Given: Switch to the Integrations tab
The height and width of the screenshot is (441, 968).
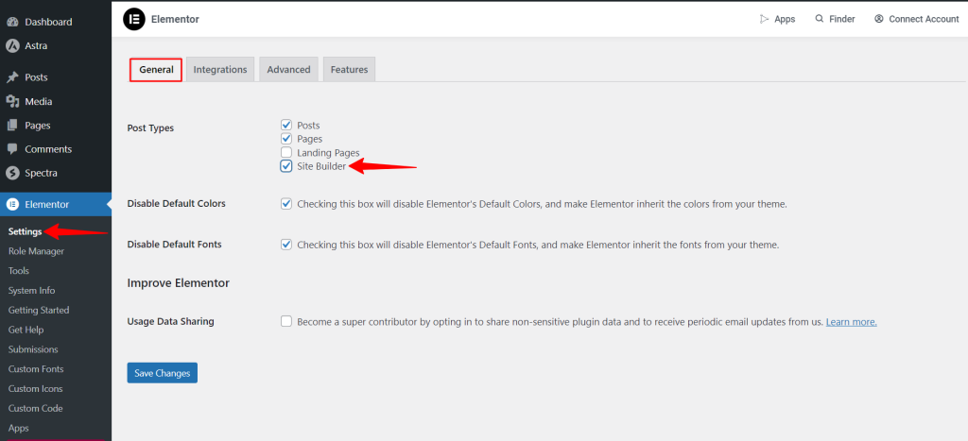Looking at the screenshot, I should click(219, 70).
